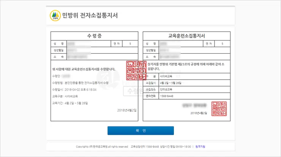Click the 소집일시 value 4월 2일 ~ 5월 28일
Screen dimensions: 281x157
click(170, 83)
